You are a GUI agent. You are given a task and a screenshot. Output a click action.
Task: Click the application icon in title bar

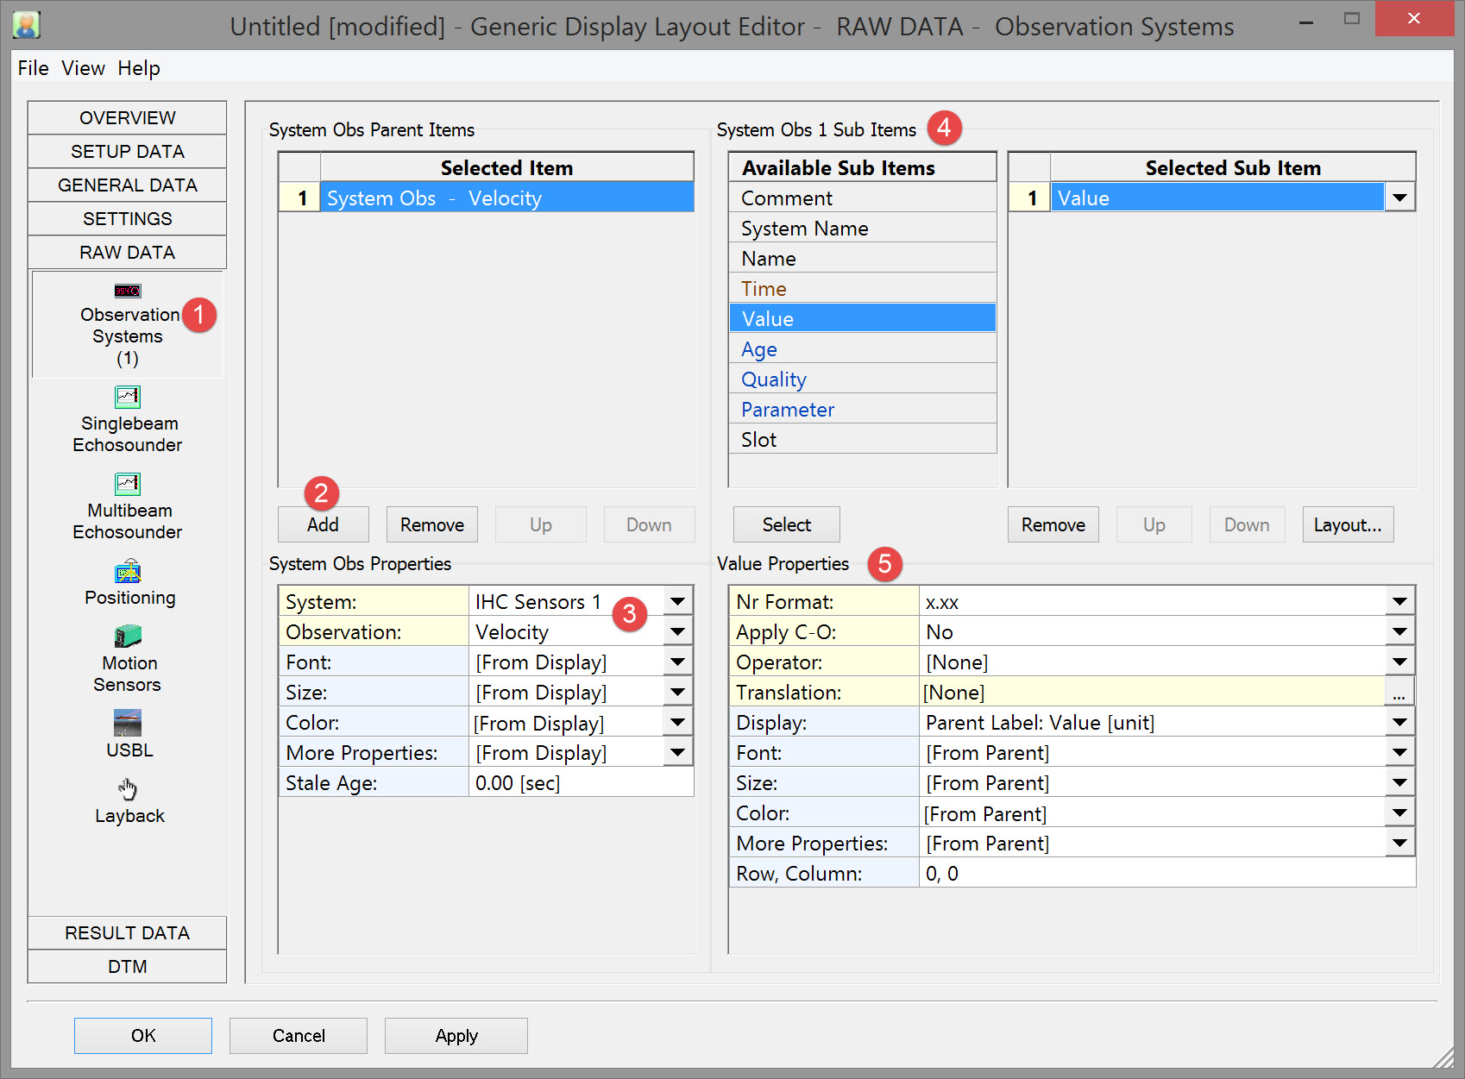click(27, 25)
